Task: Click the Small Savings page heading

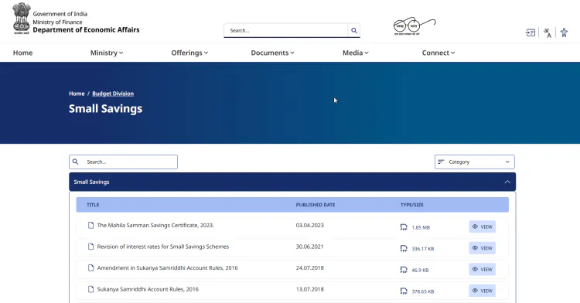Action: (105, 109)
